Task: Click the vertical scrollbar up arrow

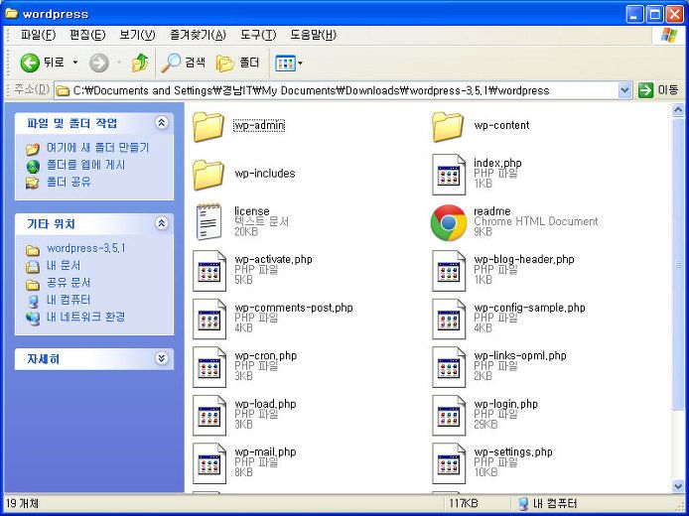Action: point(678,109)
